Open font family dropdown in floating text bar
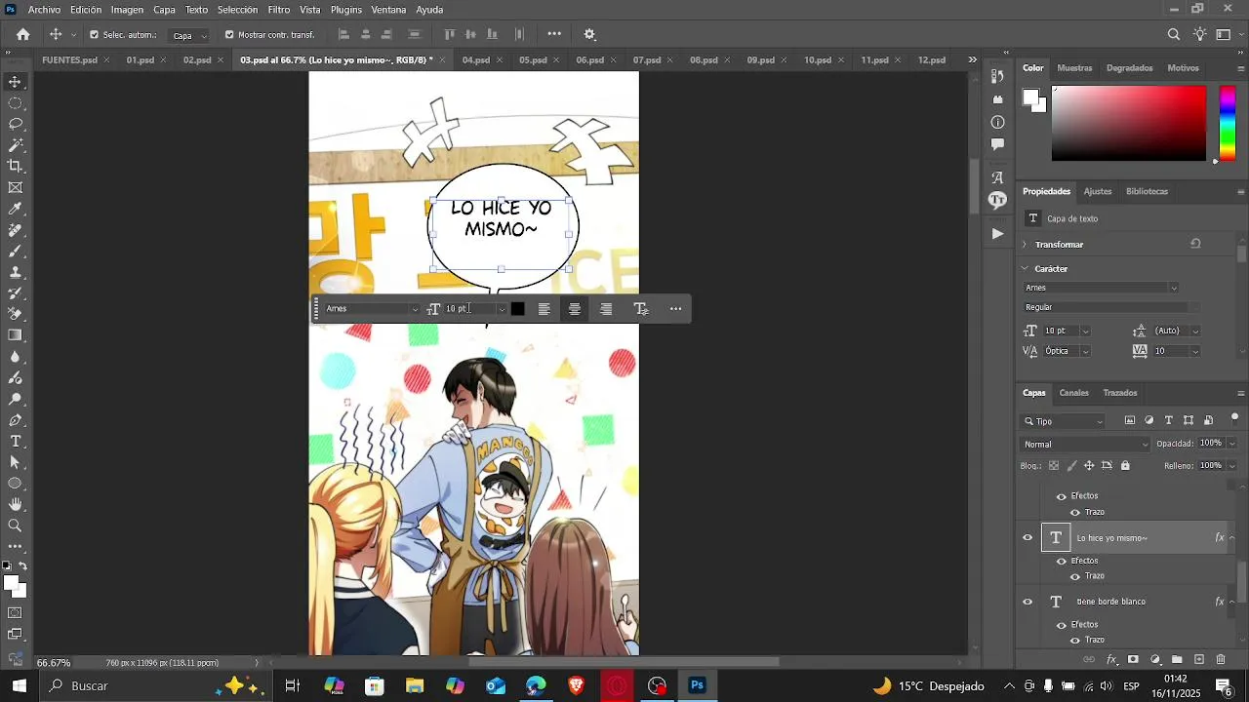 tap(415, 309)
